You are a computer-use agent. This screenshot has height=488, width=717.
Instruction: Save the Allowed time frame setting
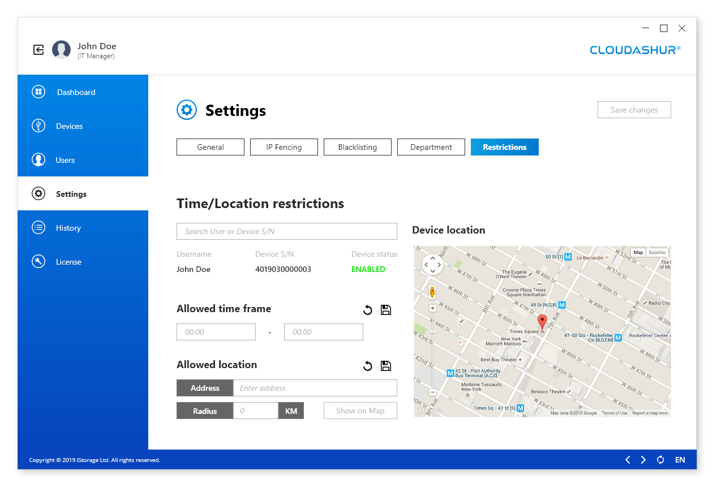click(x=386, y=310)
